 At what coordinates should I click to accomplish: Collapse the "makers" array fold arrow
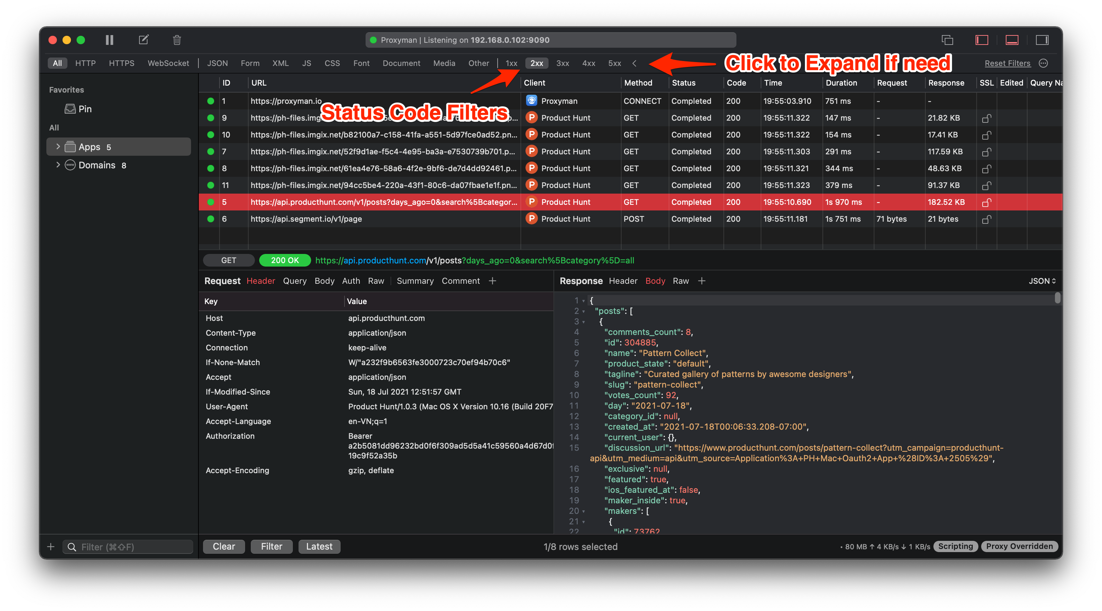(x=584, y=511)
